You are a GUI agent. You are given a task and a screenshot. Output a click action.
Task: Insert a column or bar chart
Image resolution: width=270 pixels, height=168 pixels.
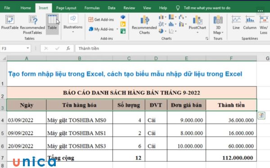pos(161,17)
